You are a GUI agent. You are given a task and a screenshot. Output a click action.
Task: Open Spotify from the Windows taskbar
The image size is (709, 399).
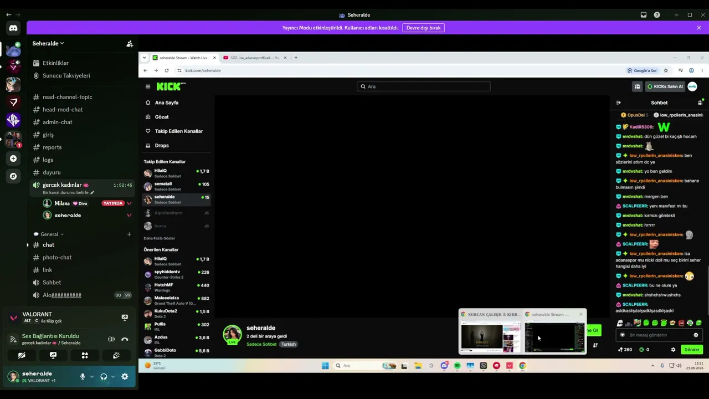pos(457,366)
